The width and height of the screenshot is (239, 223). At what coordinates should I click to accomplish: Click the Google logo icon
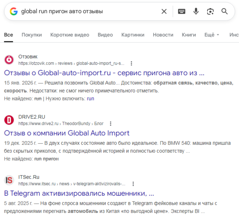pos(14,11)
